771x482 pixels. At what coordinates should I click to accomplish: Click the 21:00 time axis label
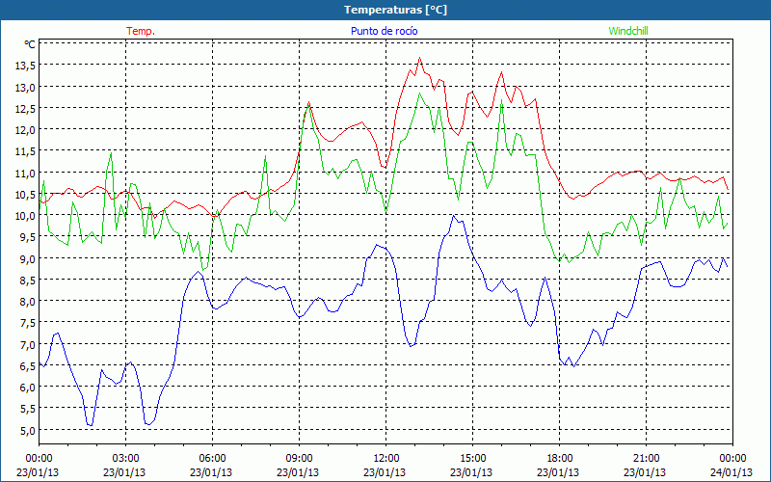pyautogui.click(x=646, y=458)
